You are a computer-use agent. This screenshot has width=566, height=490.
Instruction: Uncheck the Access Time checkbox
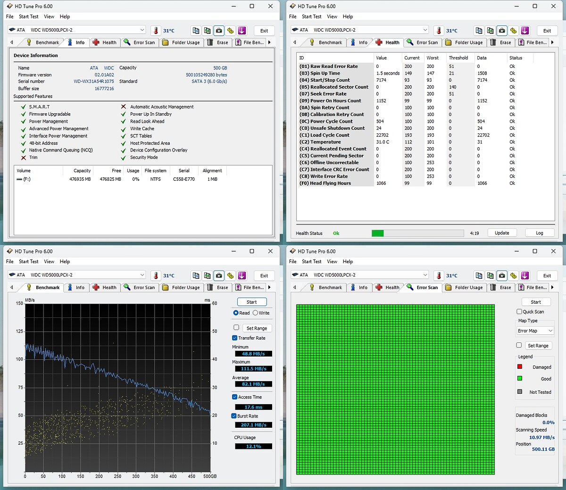click(x=234, y=397)
